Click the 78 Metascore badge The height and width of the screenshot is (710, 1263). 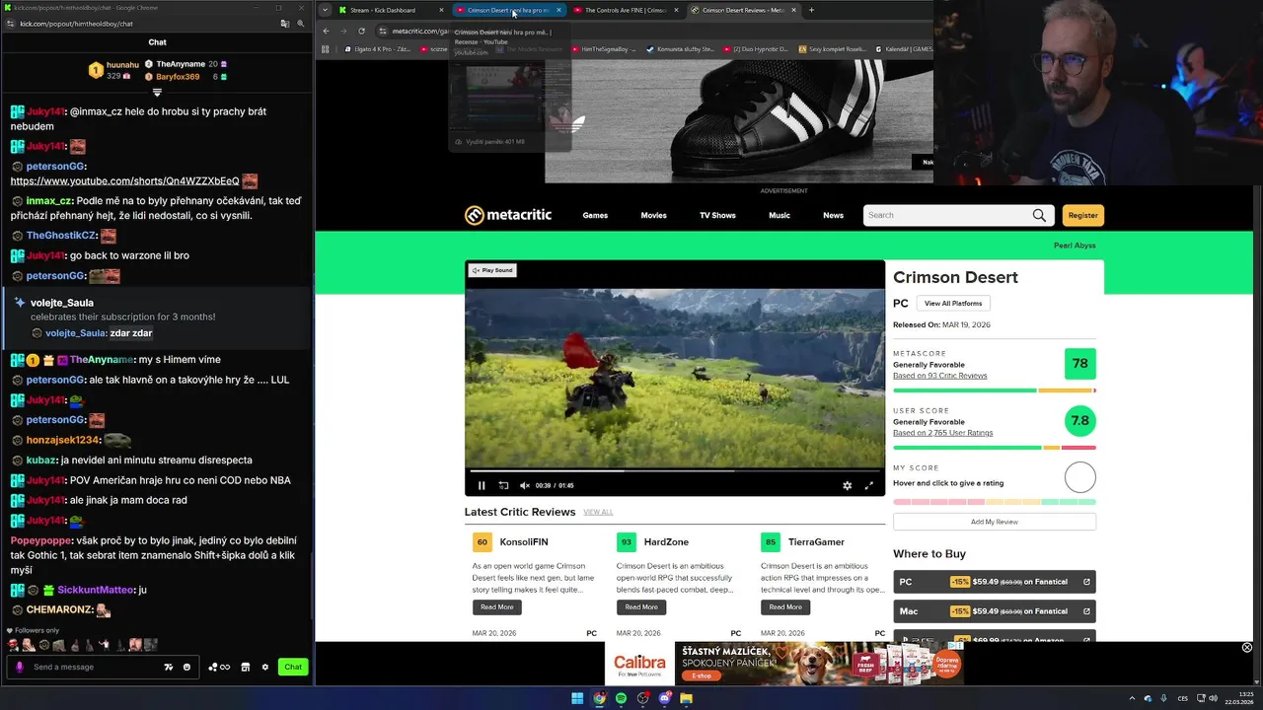pos(1080,364)
